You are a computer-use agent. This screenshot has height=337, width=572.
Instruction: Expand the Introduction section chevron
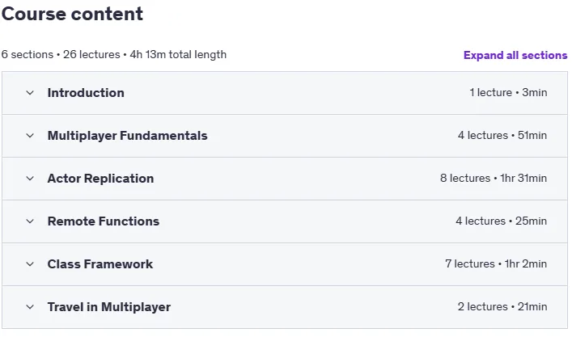(30, 93)
